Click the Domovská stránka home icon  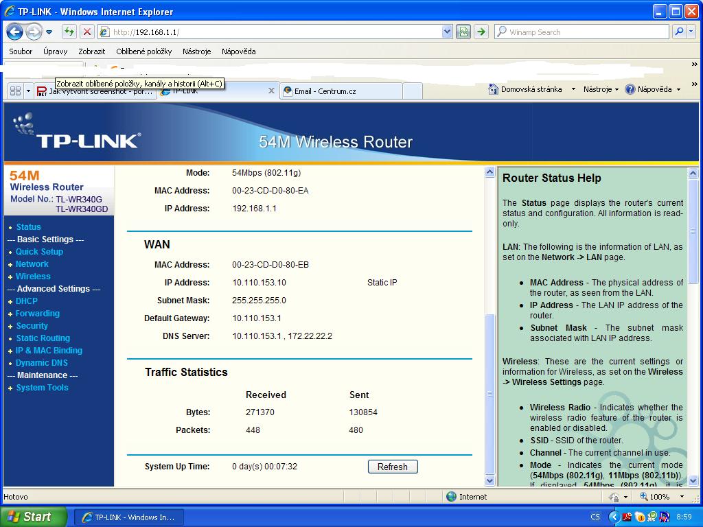tap(493, 89)
